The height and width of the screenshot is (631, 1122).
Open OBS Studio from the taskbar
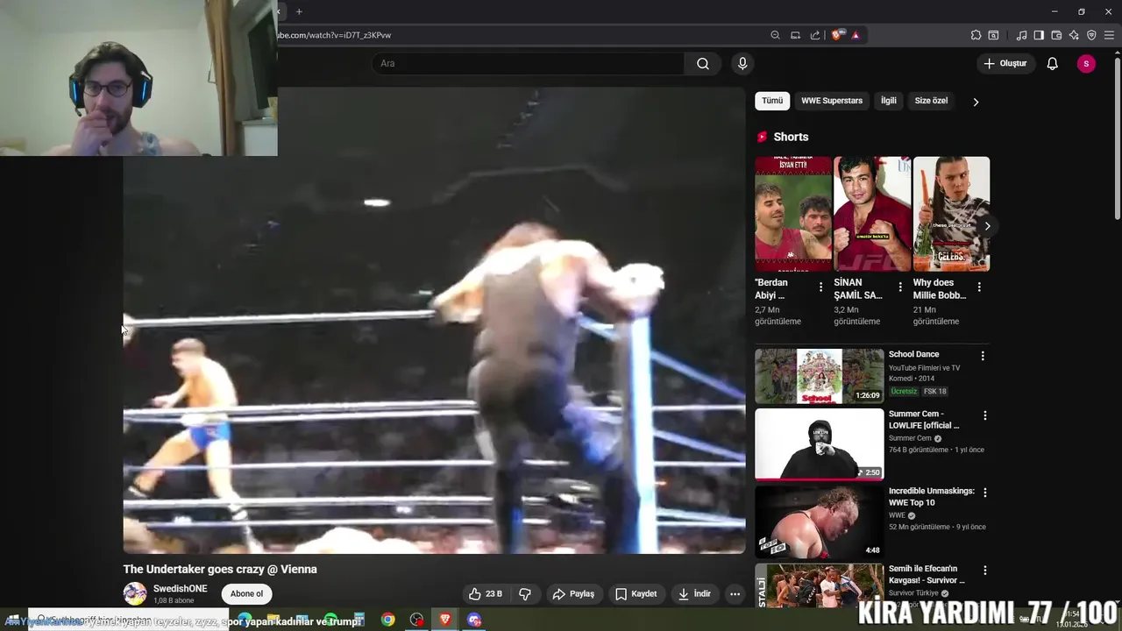pos(416,620)
